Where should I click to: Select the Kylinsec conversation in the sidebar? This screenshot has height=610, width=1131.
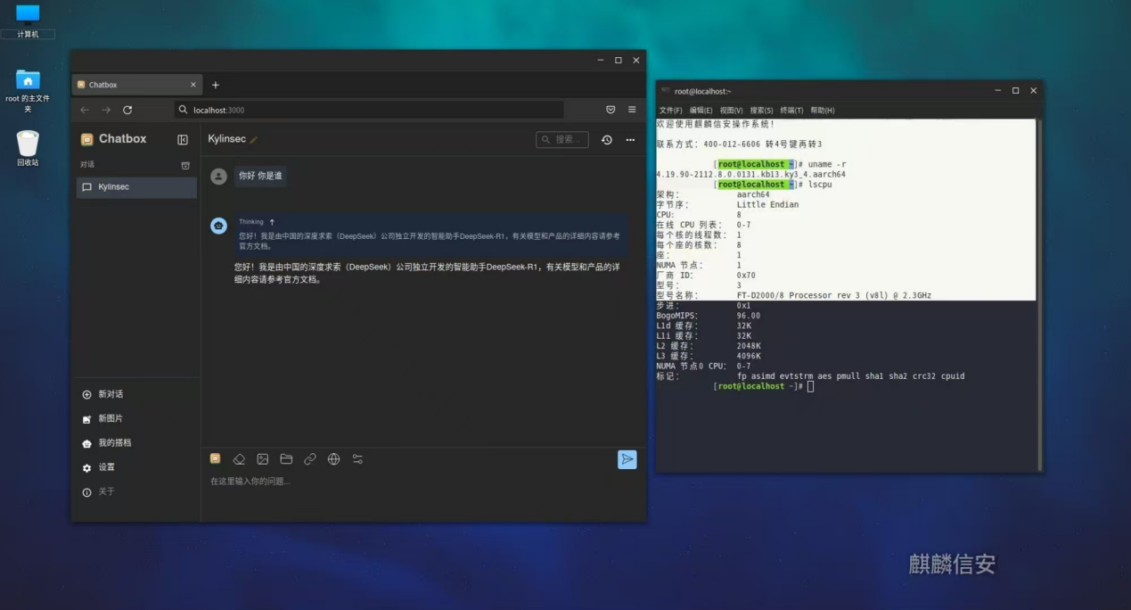(x=136, y=187)
